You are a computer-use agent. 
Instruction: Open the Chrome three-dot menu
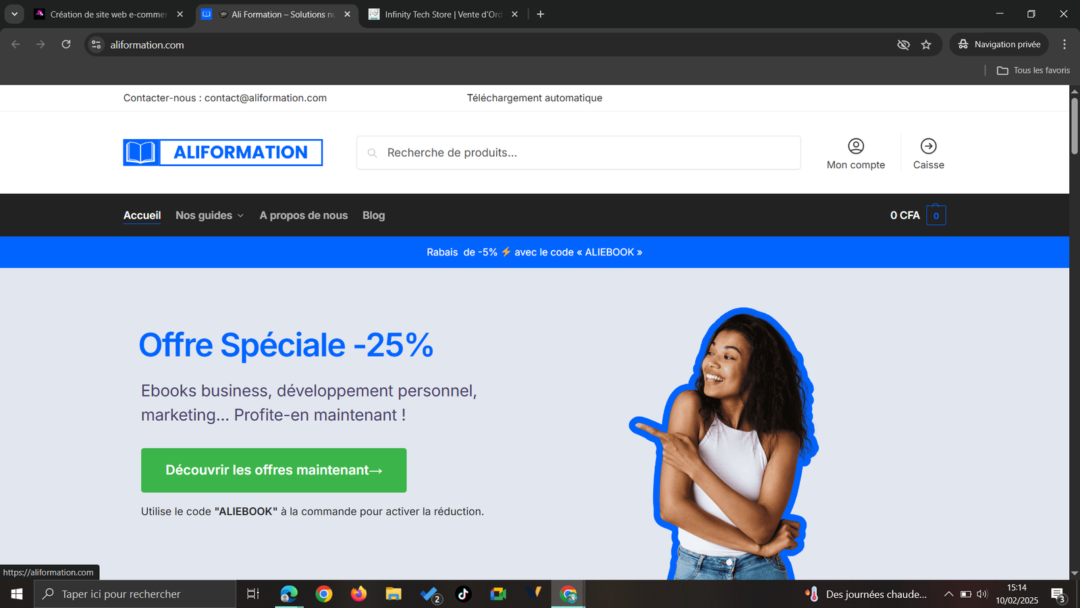coord(1064,45)
